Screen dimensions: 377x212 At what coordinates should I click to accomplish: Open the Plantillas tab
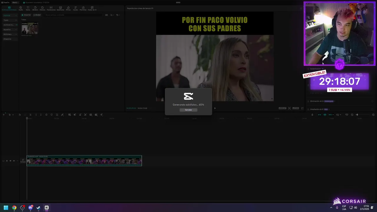click(83, 8)
